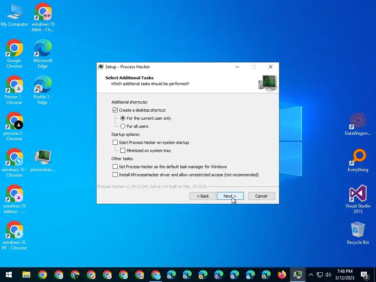Select Google Chrome desktop shortcut
Image resolution: width=376 pixels, height=282 pixels.
click(x=14, y=54)
